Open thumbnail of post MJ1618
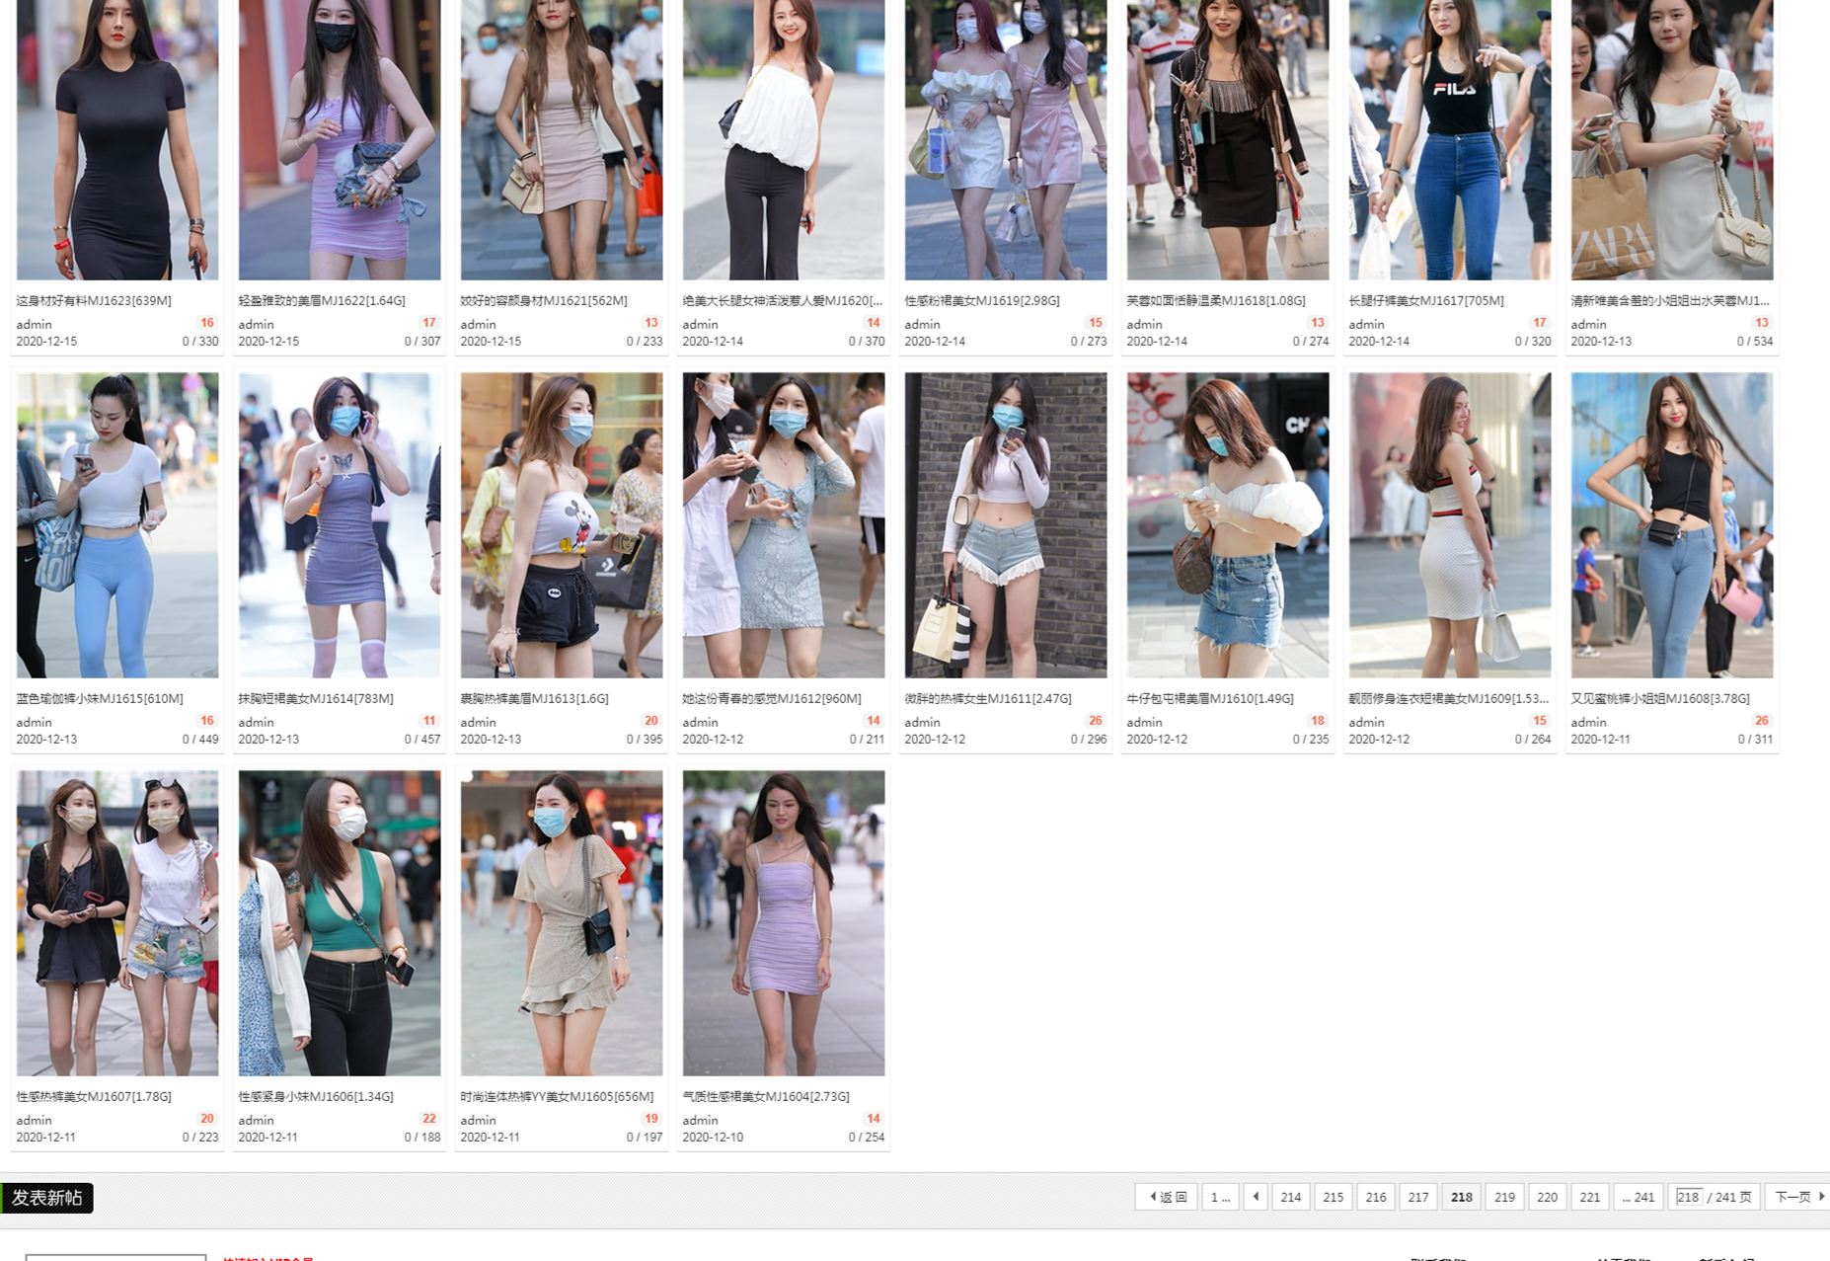1830x1261 pixels. pyautogui.click(x=1228, y=138)
